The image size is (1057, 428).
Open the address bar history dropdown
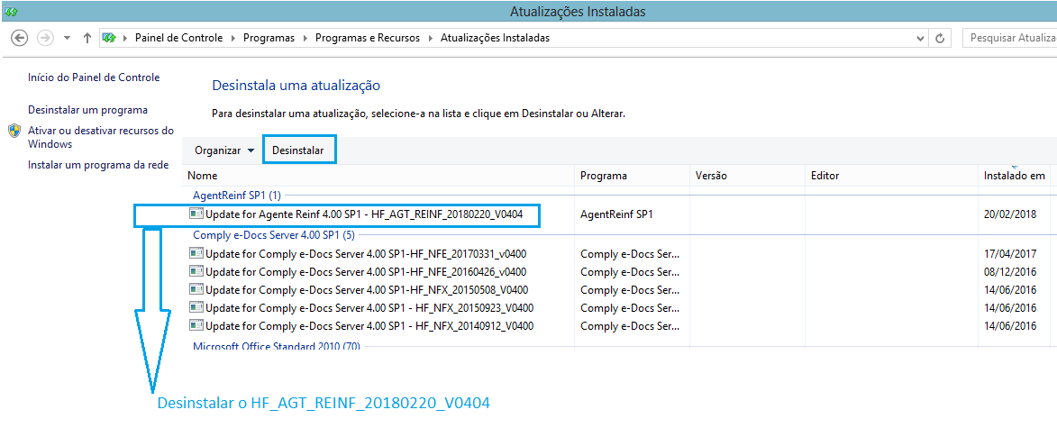pos(922,39)
